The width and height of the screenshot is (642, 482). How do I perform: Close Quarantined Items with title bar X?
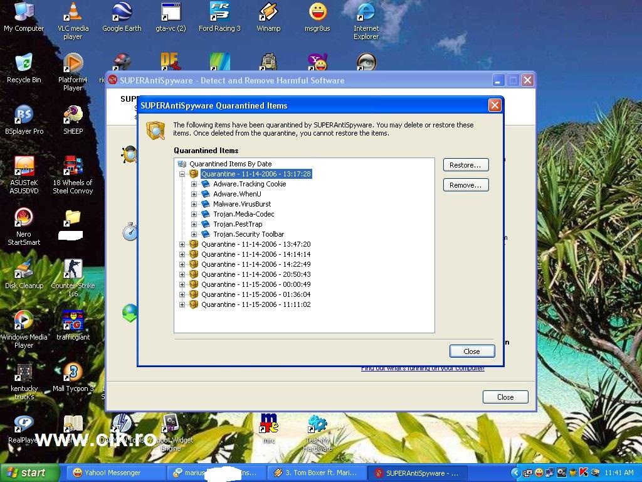pos(495,105)
